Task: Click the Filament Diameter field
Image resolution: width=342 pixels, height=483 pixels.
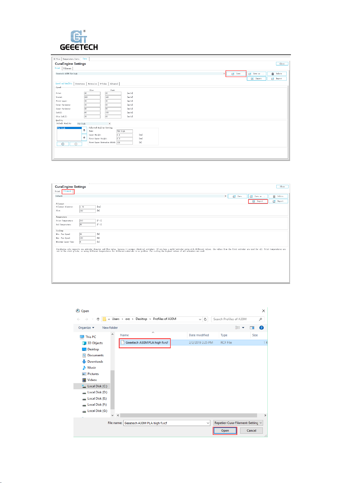Action: coord(88,207)
